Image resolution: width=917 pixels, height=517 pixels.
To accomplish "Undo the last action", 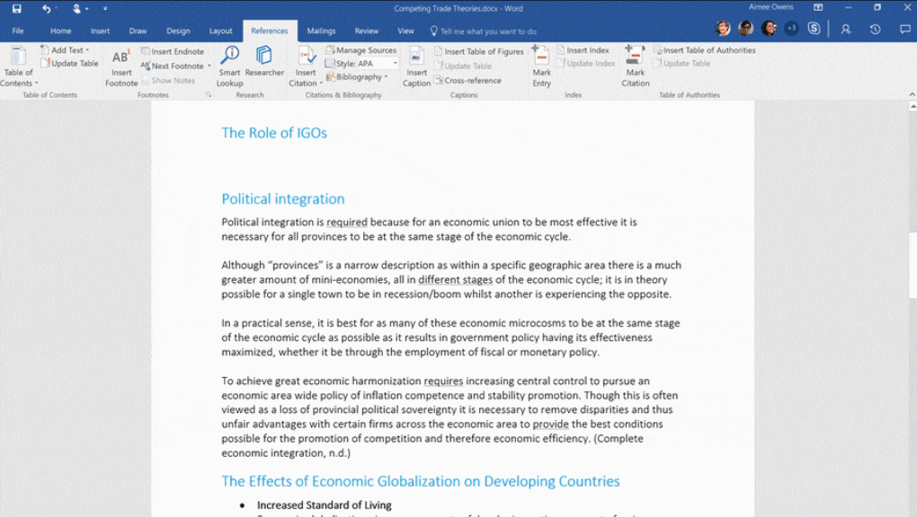I will pyautogui.click(x=46, y=8).
